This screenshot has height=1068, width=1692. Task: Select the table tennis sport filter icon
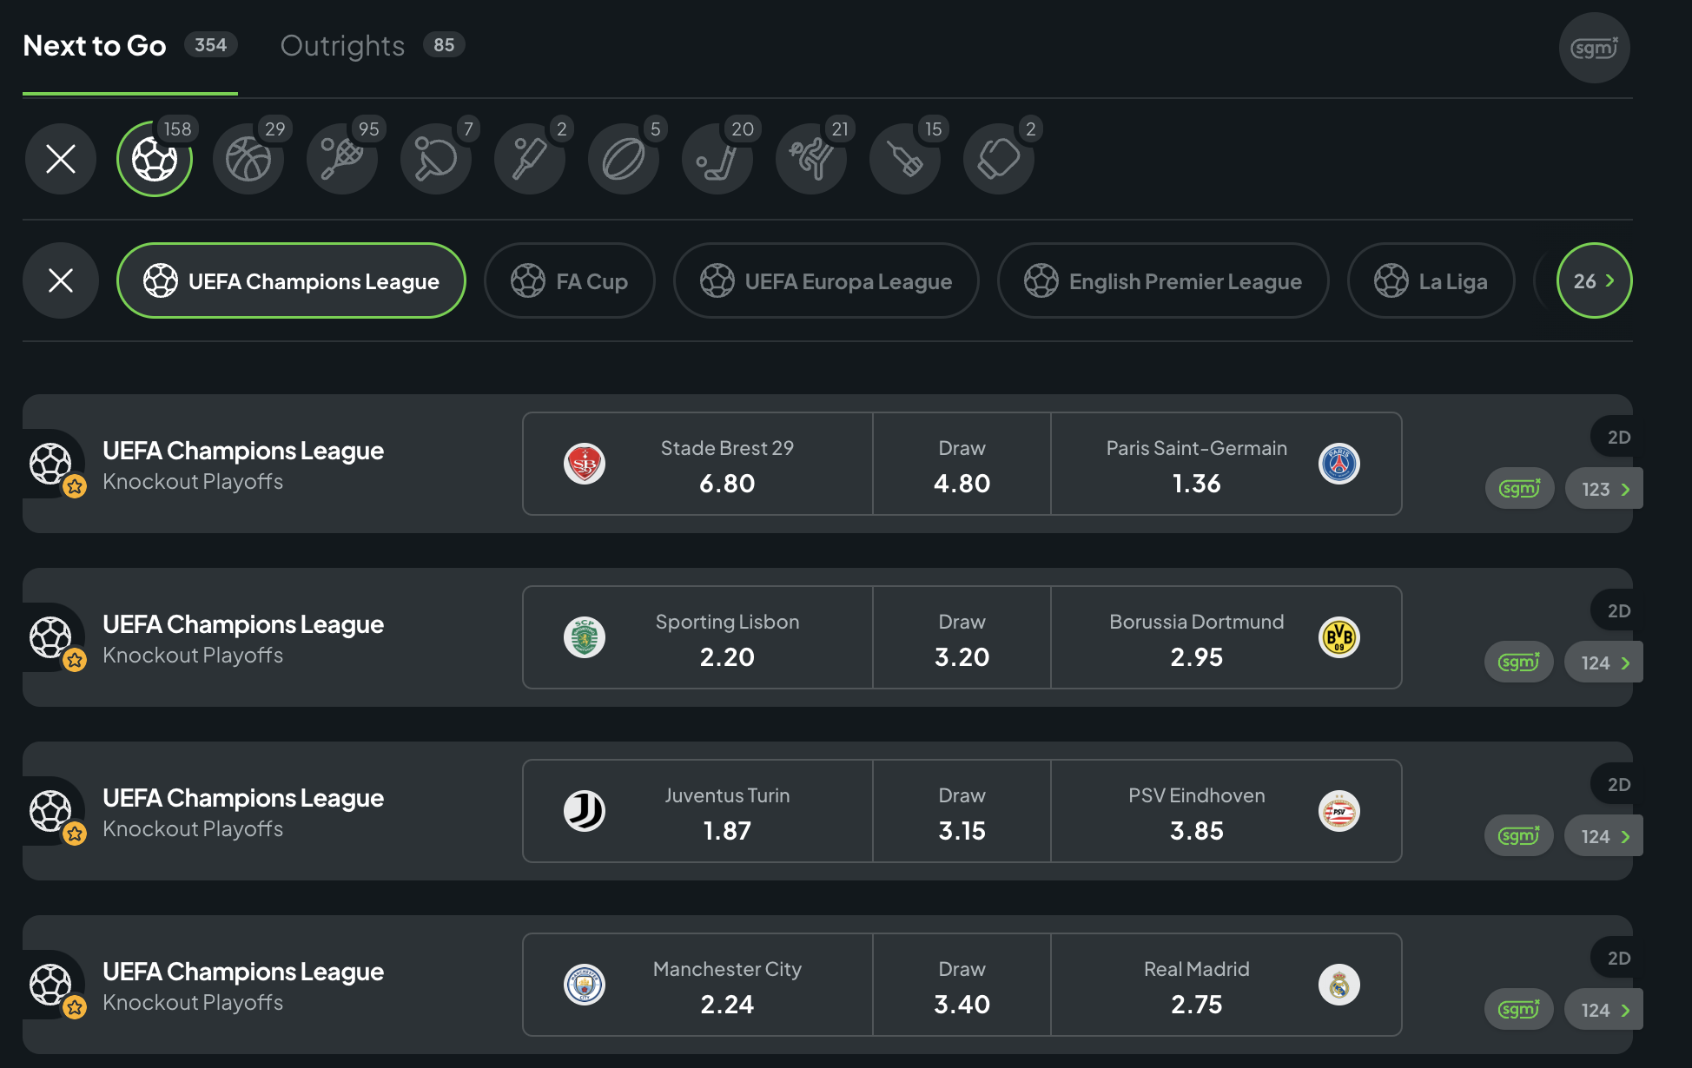point(436,159)
